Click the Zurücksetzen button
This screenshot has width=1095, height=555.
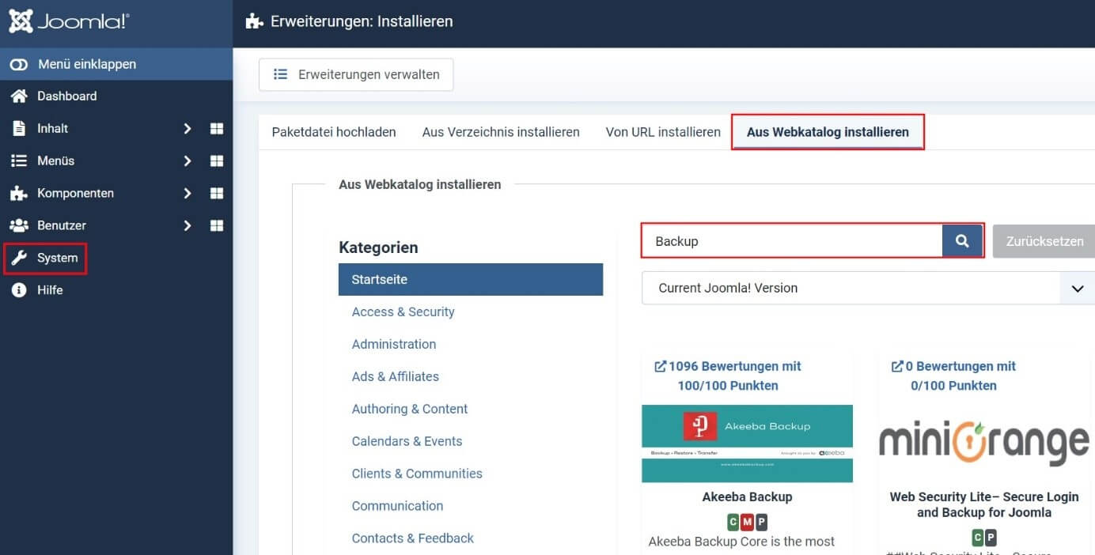pyautogui.click(x=1044, y=241)
